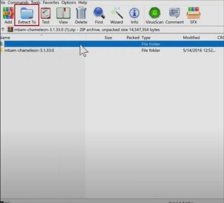The image size is (224, 203).
Task: Select the highlighted parent folder row
Action: click(114, 44)
